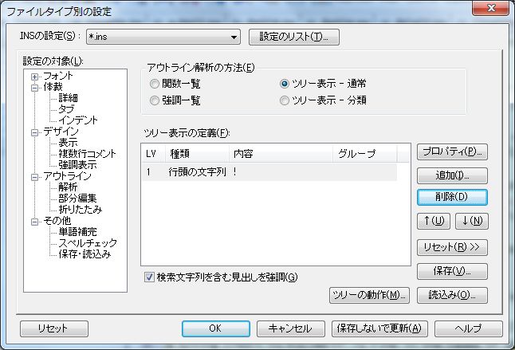Click the 追加(I) add button
515x350 pixels.
coord(451,174)
